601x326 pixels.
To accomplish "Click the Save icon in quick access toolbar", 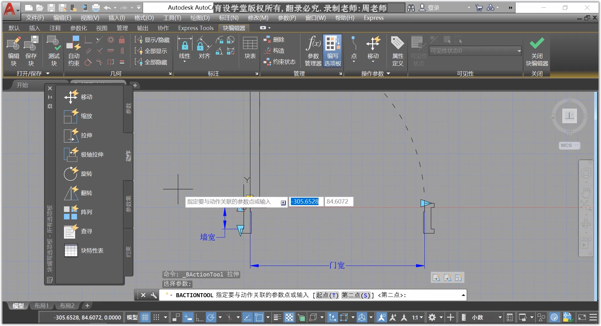I will coord(51,8).
